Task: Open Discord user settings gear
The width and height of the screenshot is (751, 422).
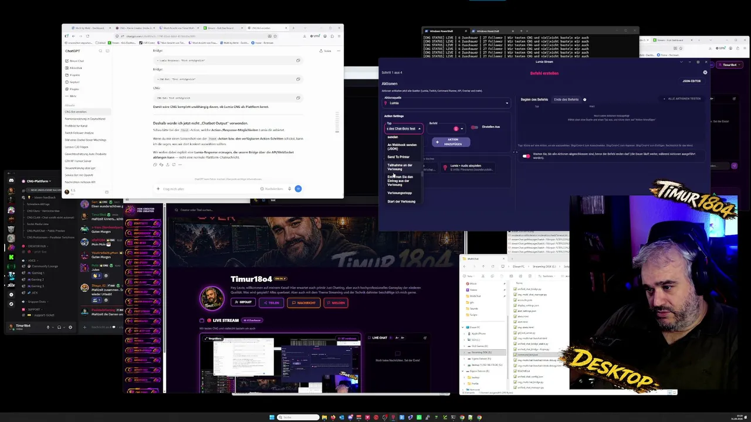Action: pos(70,327)
